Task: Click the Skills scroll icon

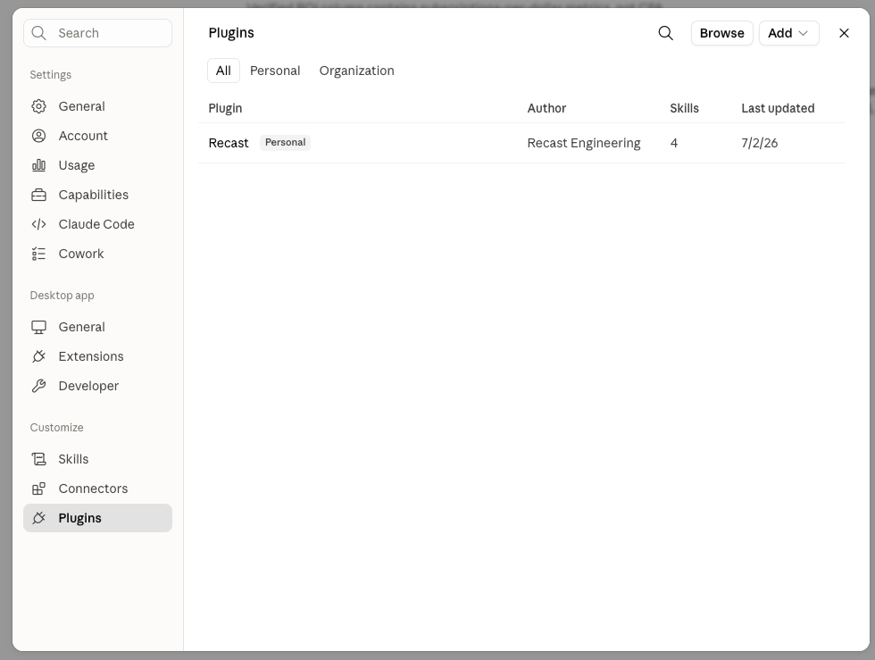Action: pos(38,459)
